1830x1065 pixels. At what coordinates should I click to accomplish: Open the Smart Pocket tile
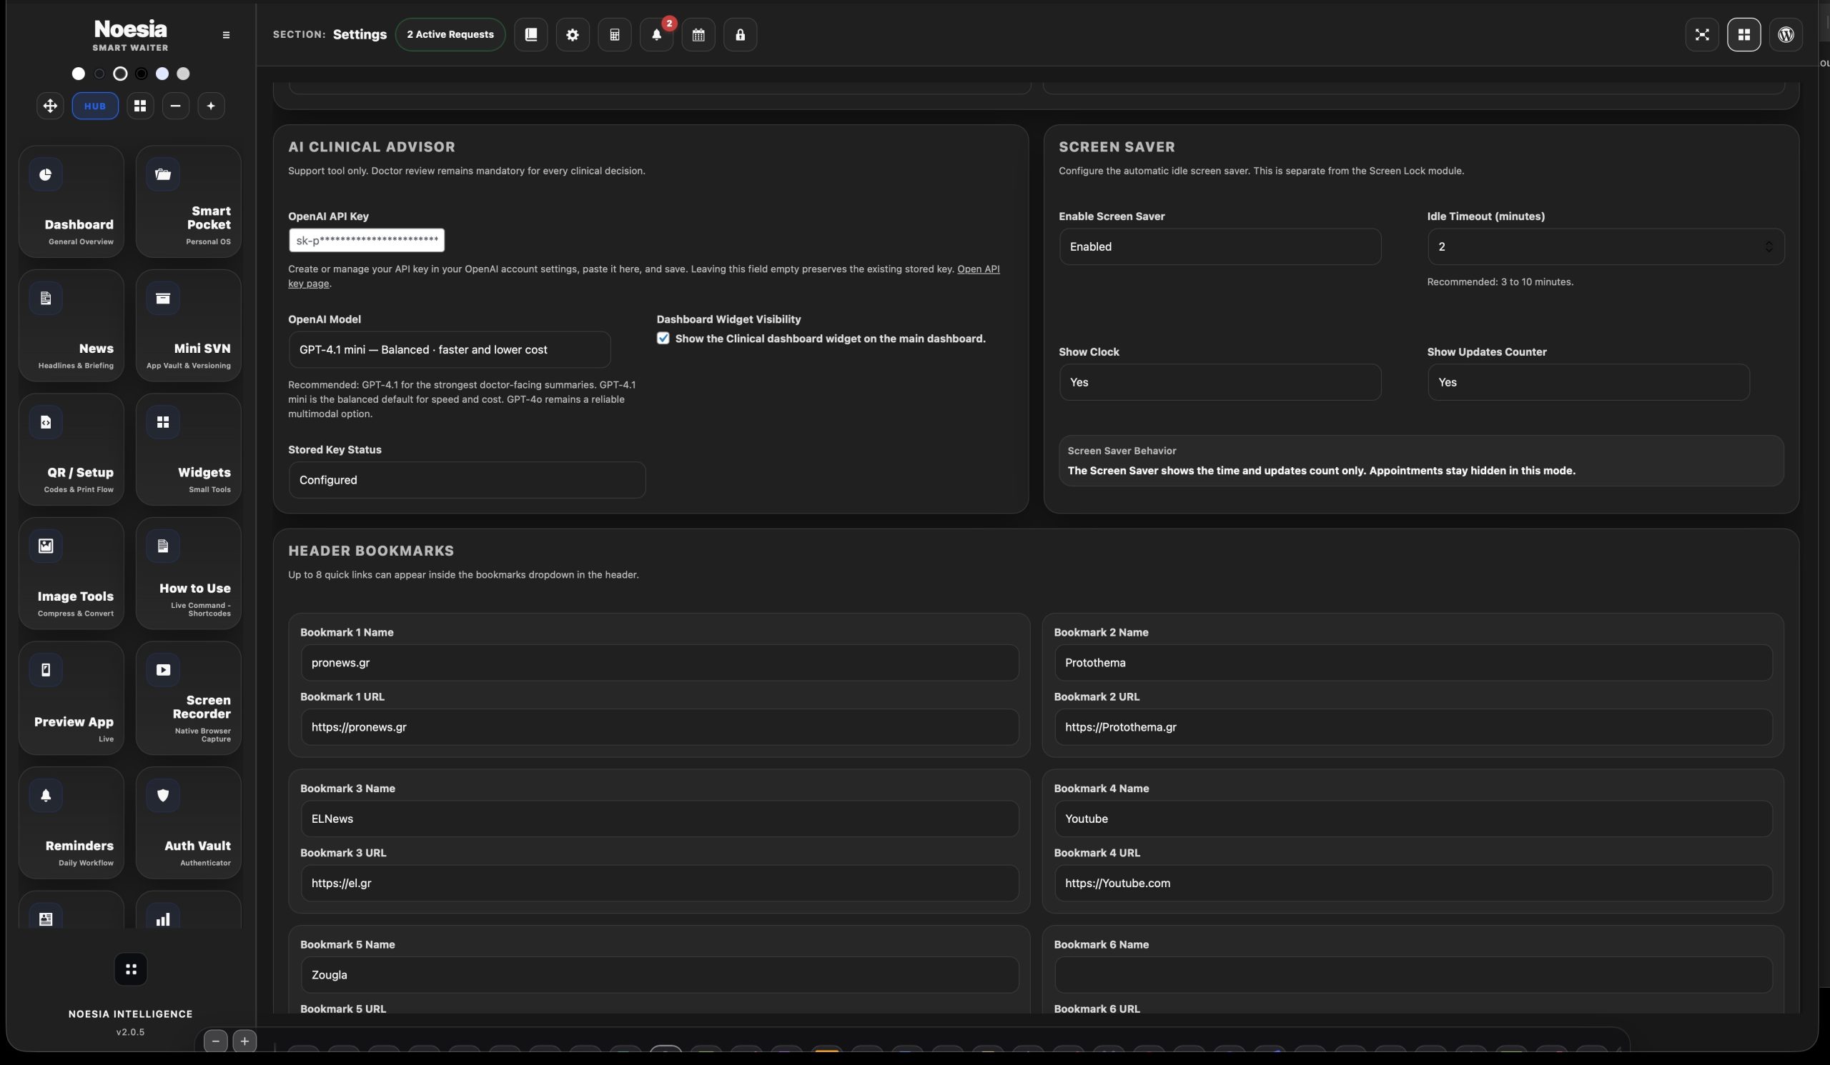tap(188, 201)
